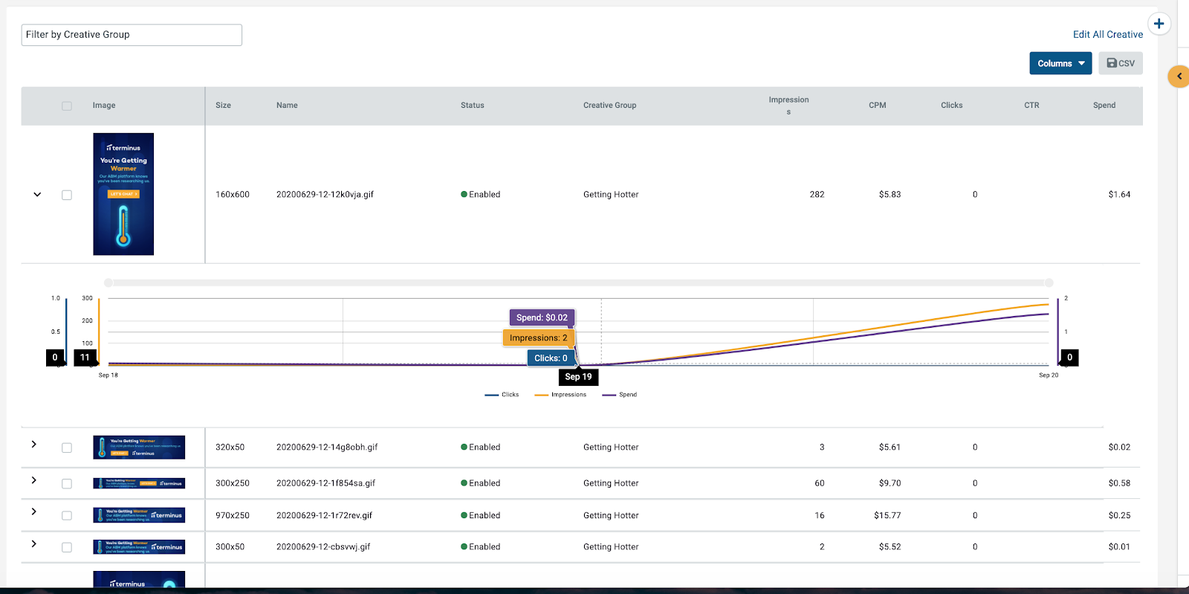
Task: Click Enabled status of 970x250 row
Action: pyautogui.click(x=480, y=516)
